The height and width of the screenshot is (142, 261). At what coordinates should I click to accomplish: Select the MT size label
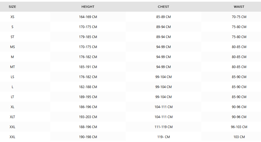(12, 67)
